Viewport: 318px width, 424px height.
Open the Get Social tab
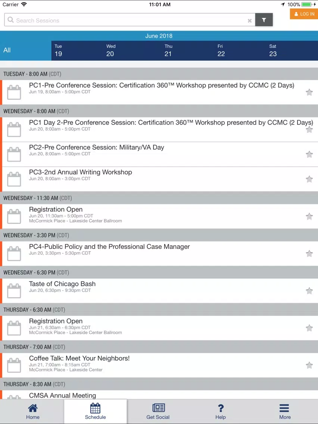[x=158, y=411]
